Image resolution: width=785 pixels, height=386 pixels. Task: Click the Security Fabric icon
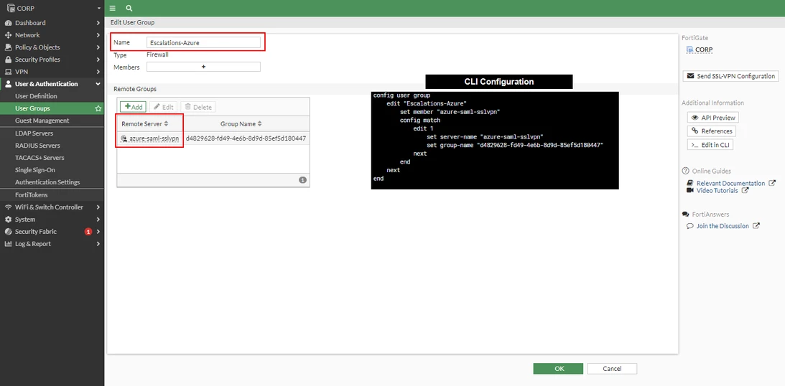click(8, 232)
